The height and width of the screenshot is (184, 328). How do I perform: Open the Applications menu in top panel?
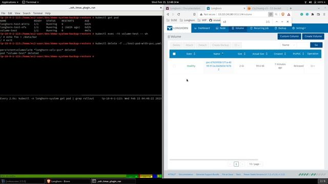(10, 2)
